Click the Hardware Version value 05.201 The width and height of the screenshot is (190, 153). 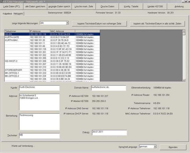point(170,13)
